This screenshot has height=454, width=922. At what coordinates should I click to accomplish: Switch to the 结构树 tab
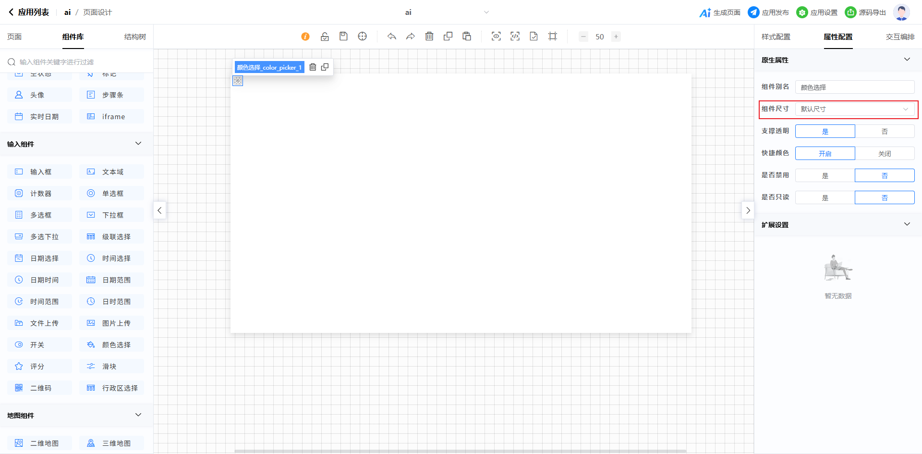135,37
